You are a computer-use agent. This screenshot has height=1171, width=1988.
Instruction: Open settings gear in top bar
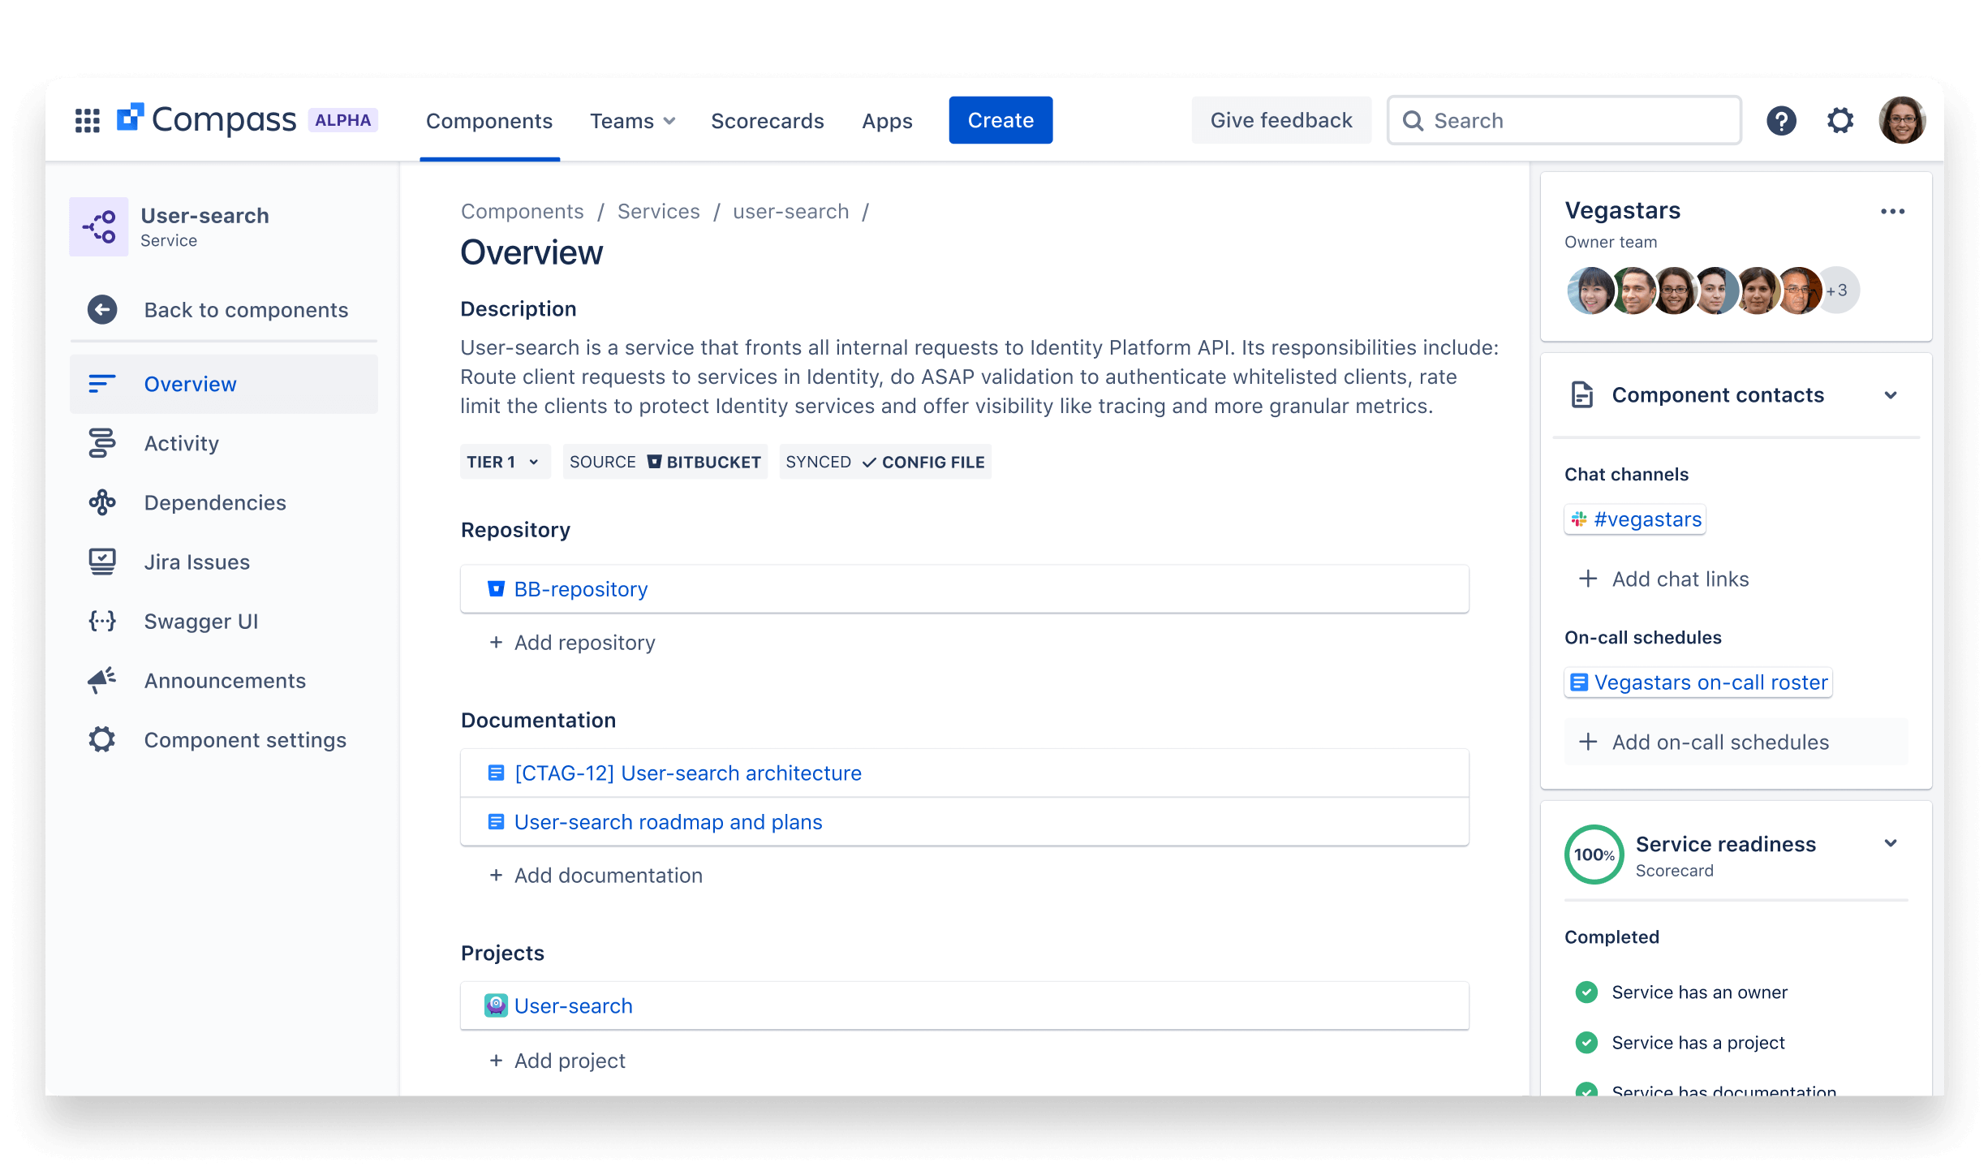(x=1840, y=121)
